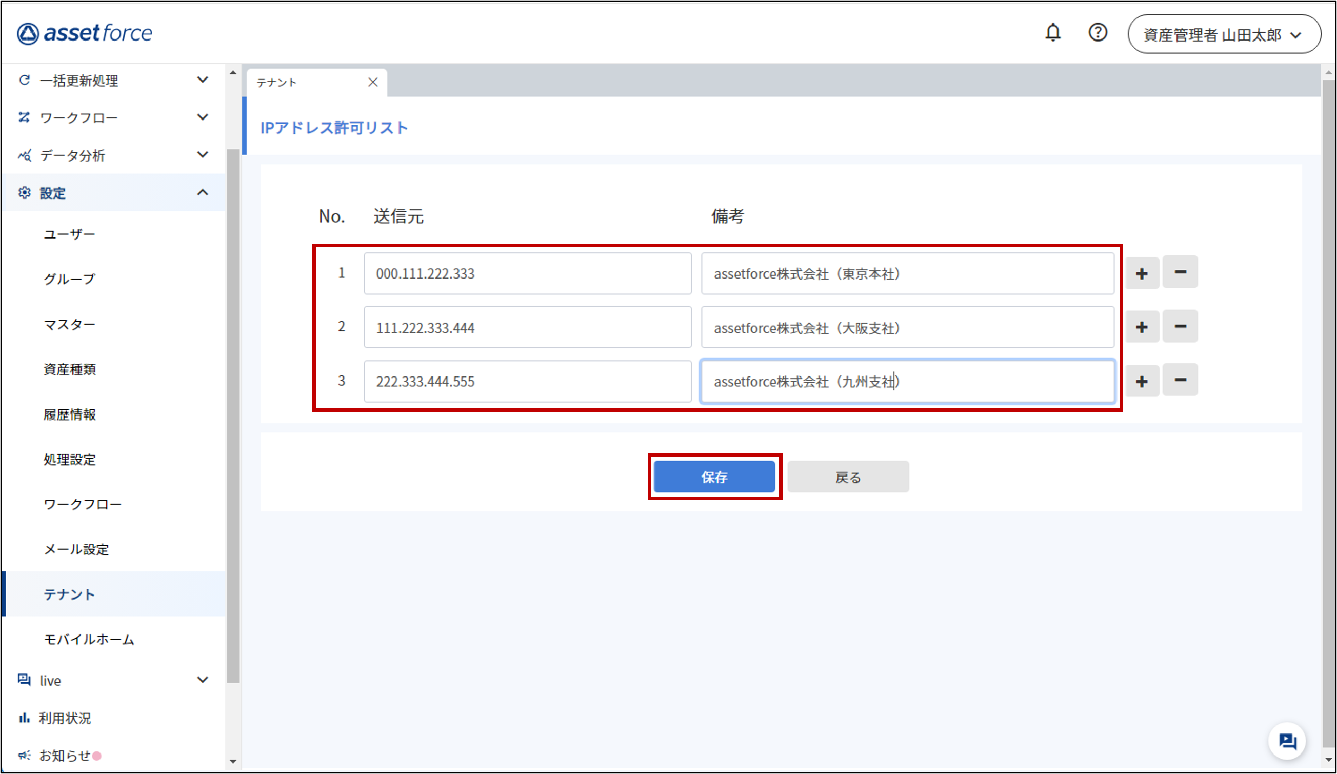Open 処理設定 settings page
Screen dimensions: 1337x774
click(70, 460)
